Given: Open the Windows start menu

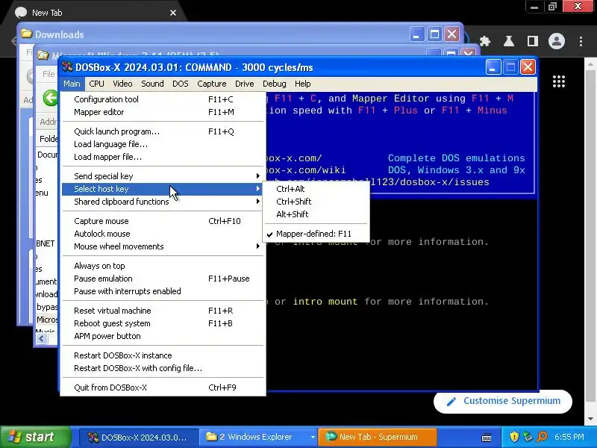Looking at the screenshot, I should click(36, 437).
